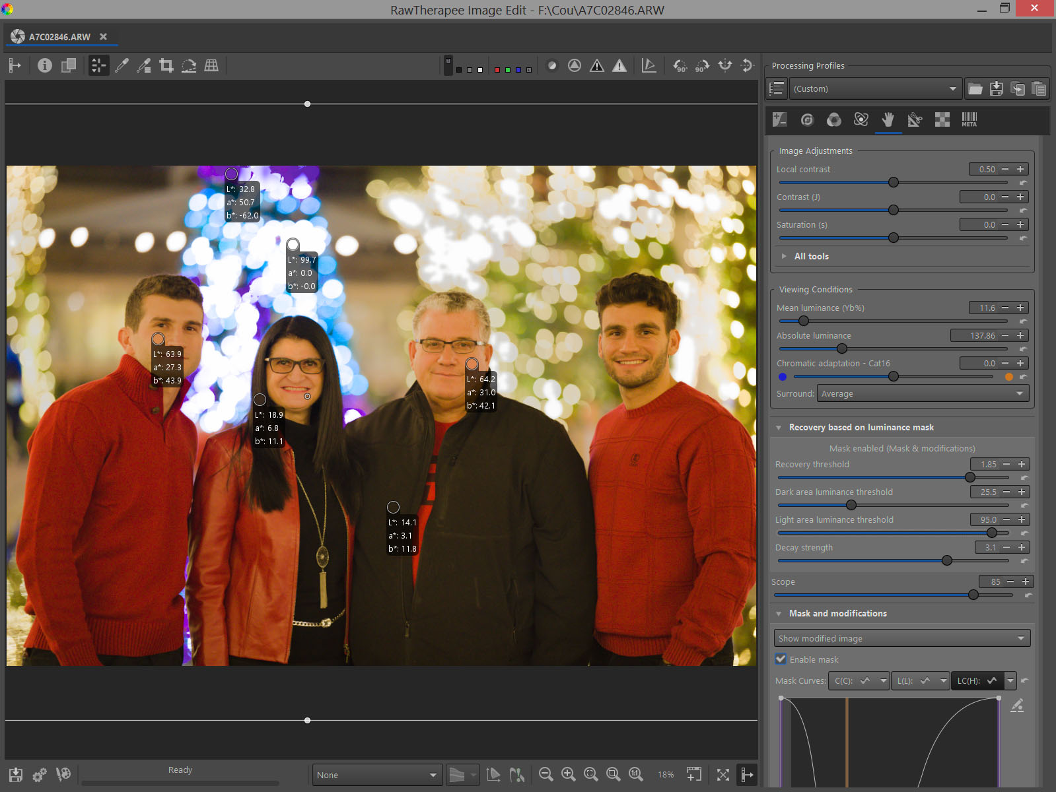Toggle the Enable mask checkbox

coord(781,659)
